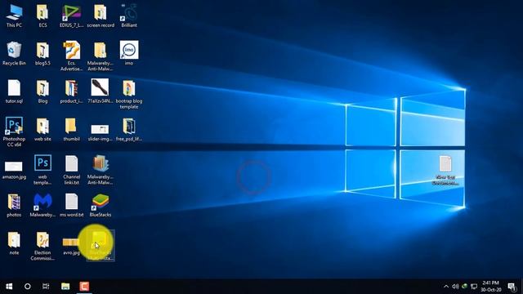Click the Cortana circle on taskbar
This screenshot has height=294, width=523.
(x=27, y=287)
